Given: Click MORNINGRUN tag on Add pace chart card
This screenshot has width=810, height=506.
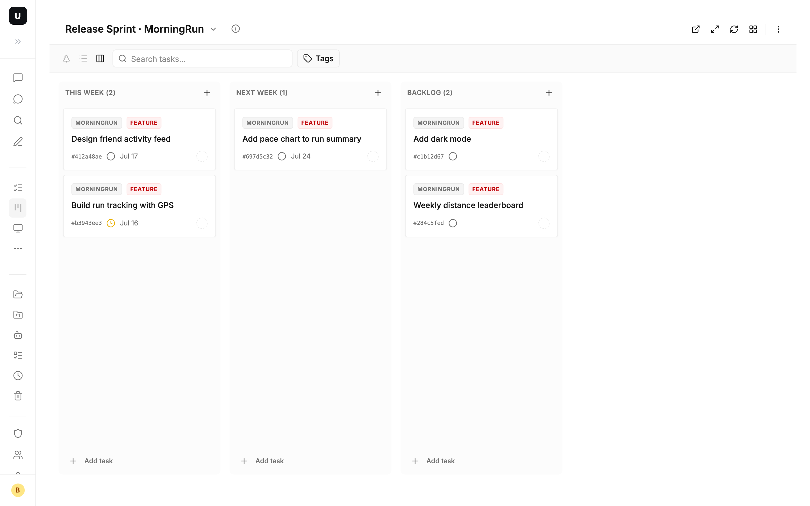Looking at the screenshot, I should click(267, 123).
